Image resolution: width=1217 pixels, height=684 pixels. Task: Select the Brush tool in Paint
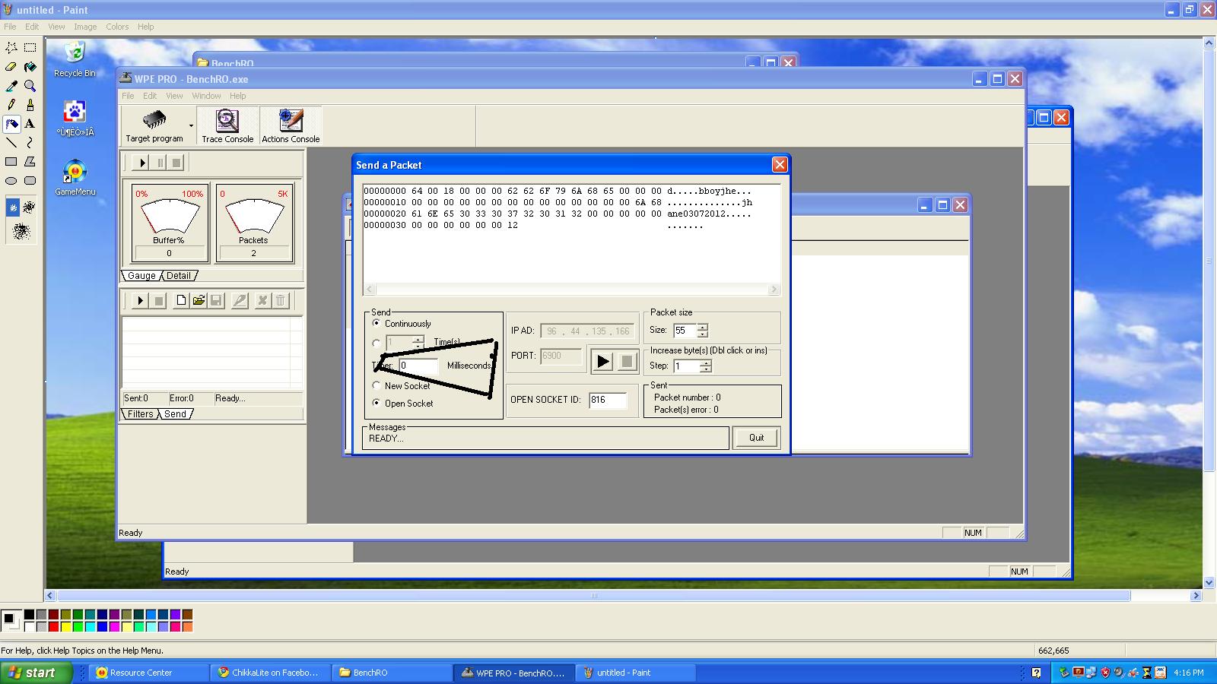point(30,105)
